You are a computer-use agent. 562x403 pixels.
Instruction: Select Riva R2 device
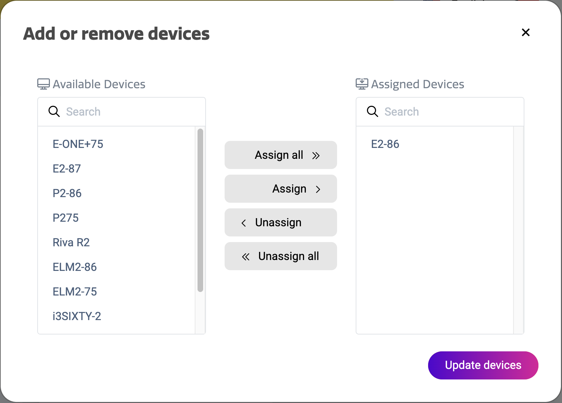[x=71, y=242]
